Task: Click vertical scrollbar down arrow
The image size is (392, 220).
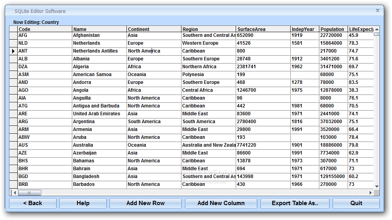Action: [x=377, y=187]
